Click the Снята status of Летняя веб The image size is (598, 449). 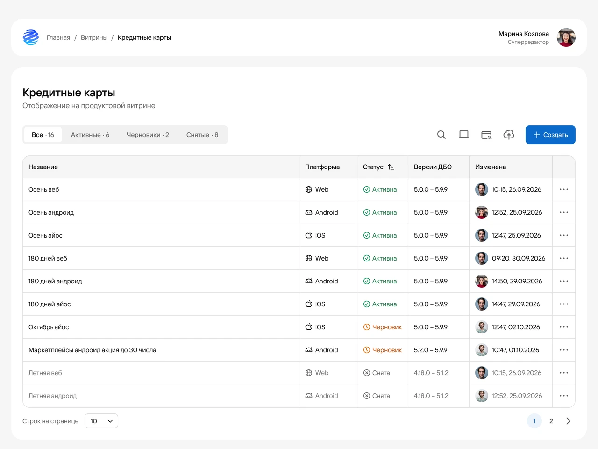377,373
